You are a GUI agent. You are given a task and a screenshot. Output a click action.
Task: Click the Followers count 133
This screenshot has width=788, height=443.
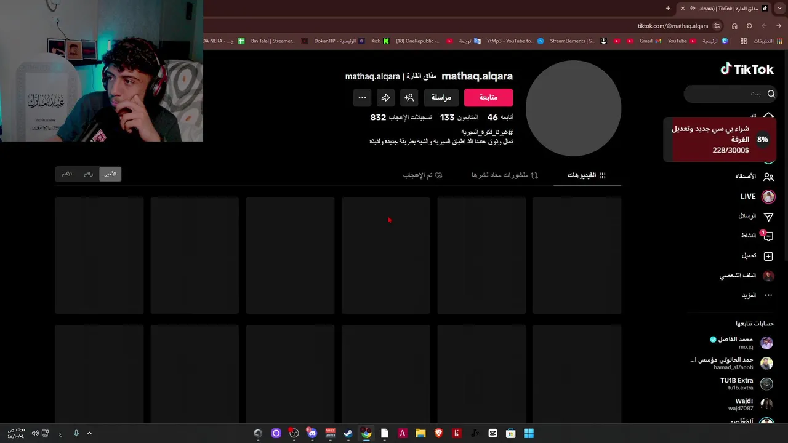[x=459, y=117]
